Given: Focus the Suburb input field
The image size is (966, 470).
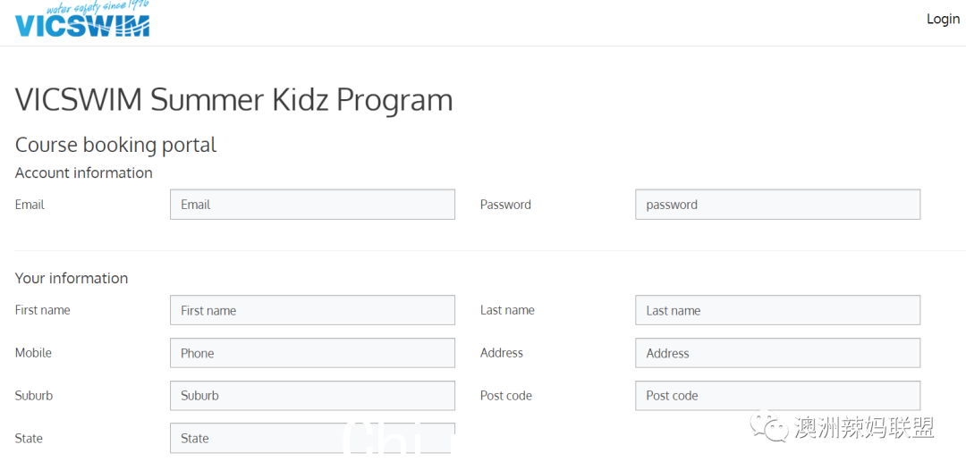Looking at the screenshot, I should point(312,396).
